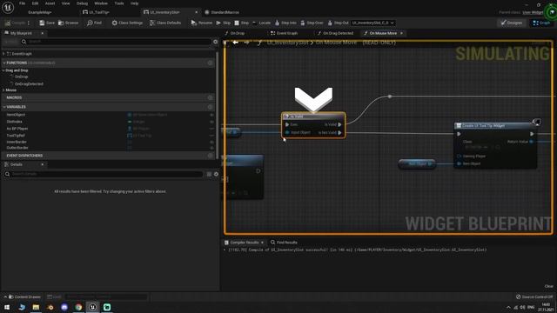This screenshot has height=313, width=557.
Task: Switch to Designer mode
Action: (x=512, y=23)
